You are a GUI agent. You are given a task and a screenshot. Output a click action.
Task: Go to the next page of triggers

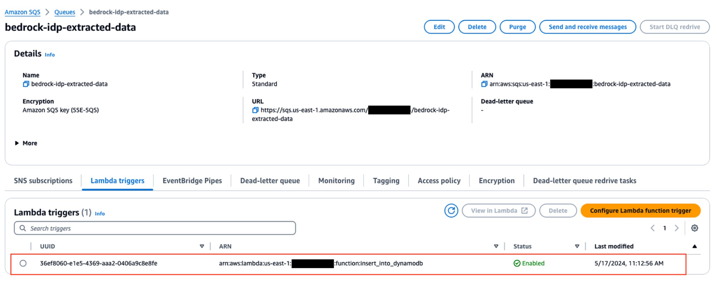point(676,228)
